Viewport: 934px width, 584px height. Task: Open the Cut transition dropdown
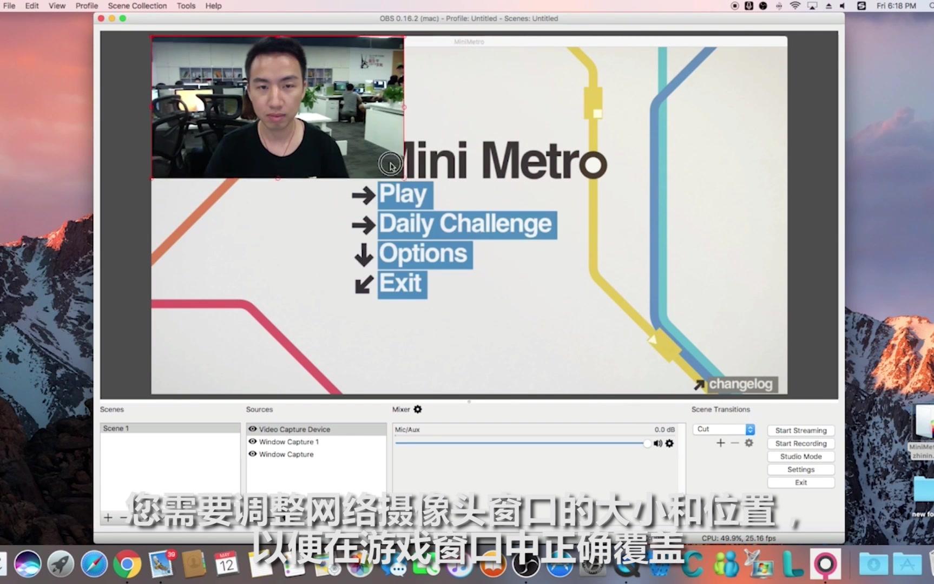click(723, 429)
